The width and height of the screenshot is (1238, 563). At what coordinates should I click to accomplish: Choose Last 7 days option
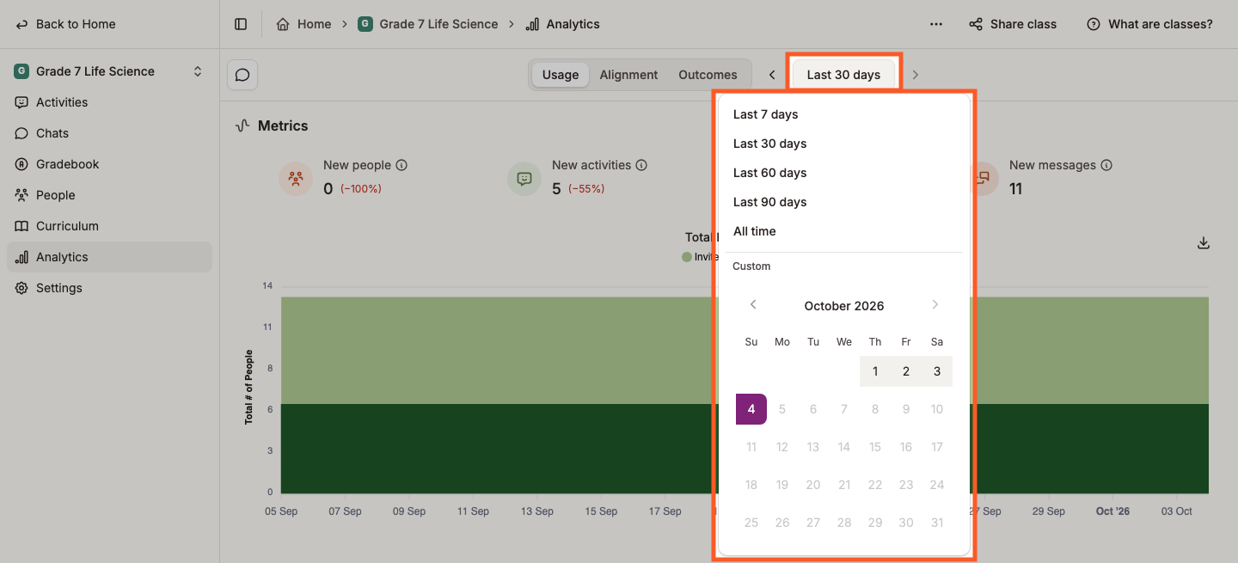tap(844, 114)
